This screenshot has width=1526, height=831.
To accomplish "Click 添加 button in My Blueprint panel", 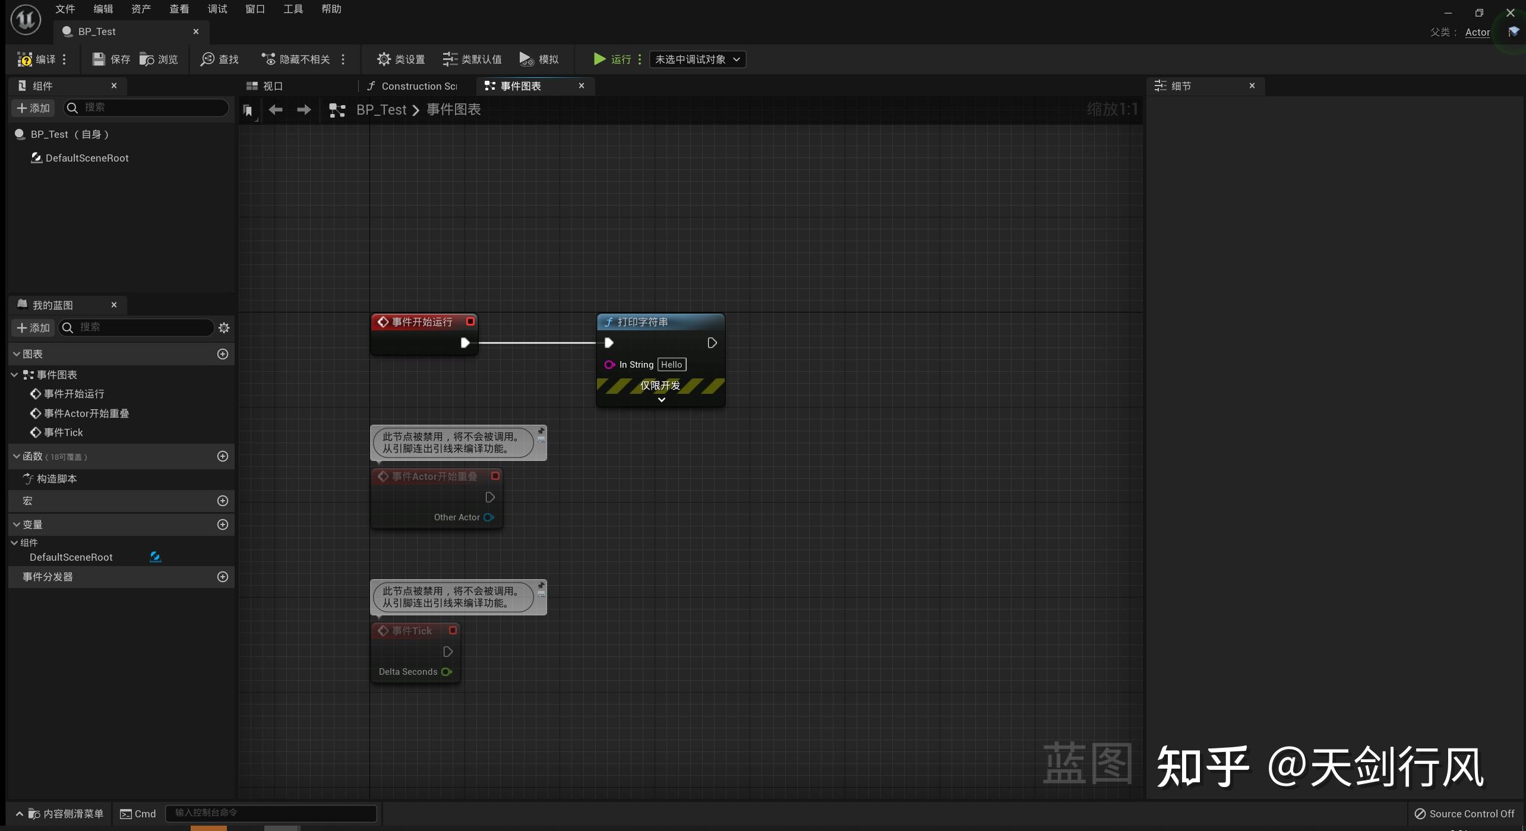I will [x=33, y=328].
